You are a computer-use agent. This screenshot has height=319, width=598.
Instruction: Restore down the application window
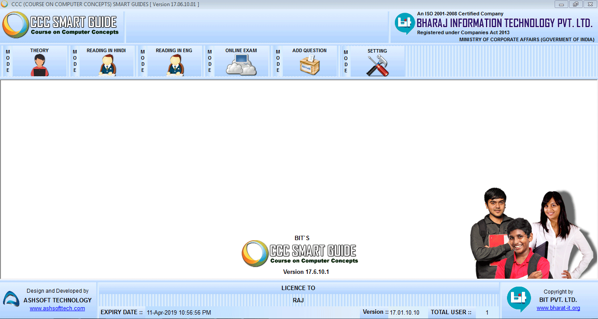(575, 4)
